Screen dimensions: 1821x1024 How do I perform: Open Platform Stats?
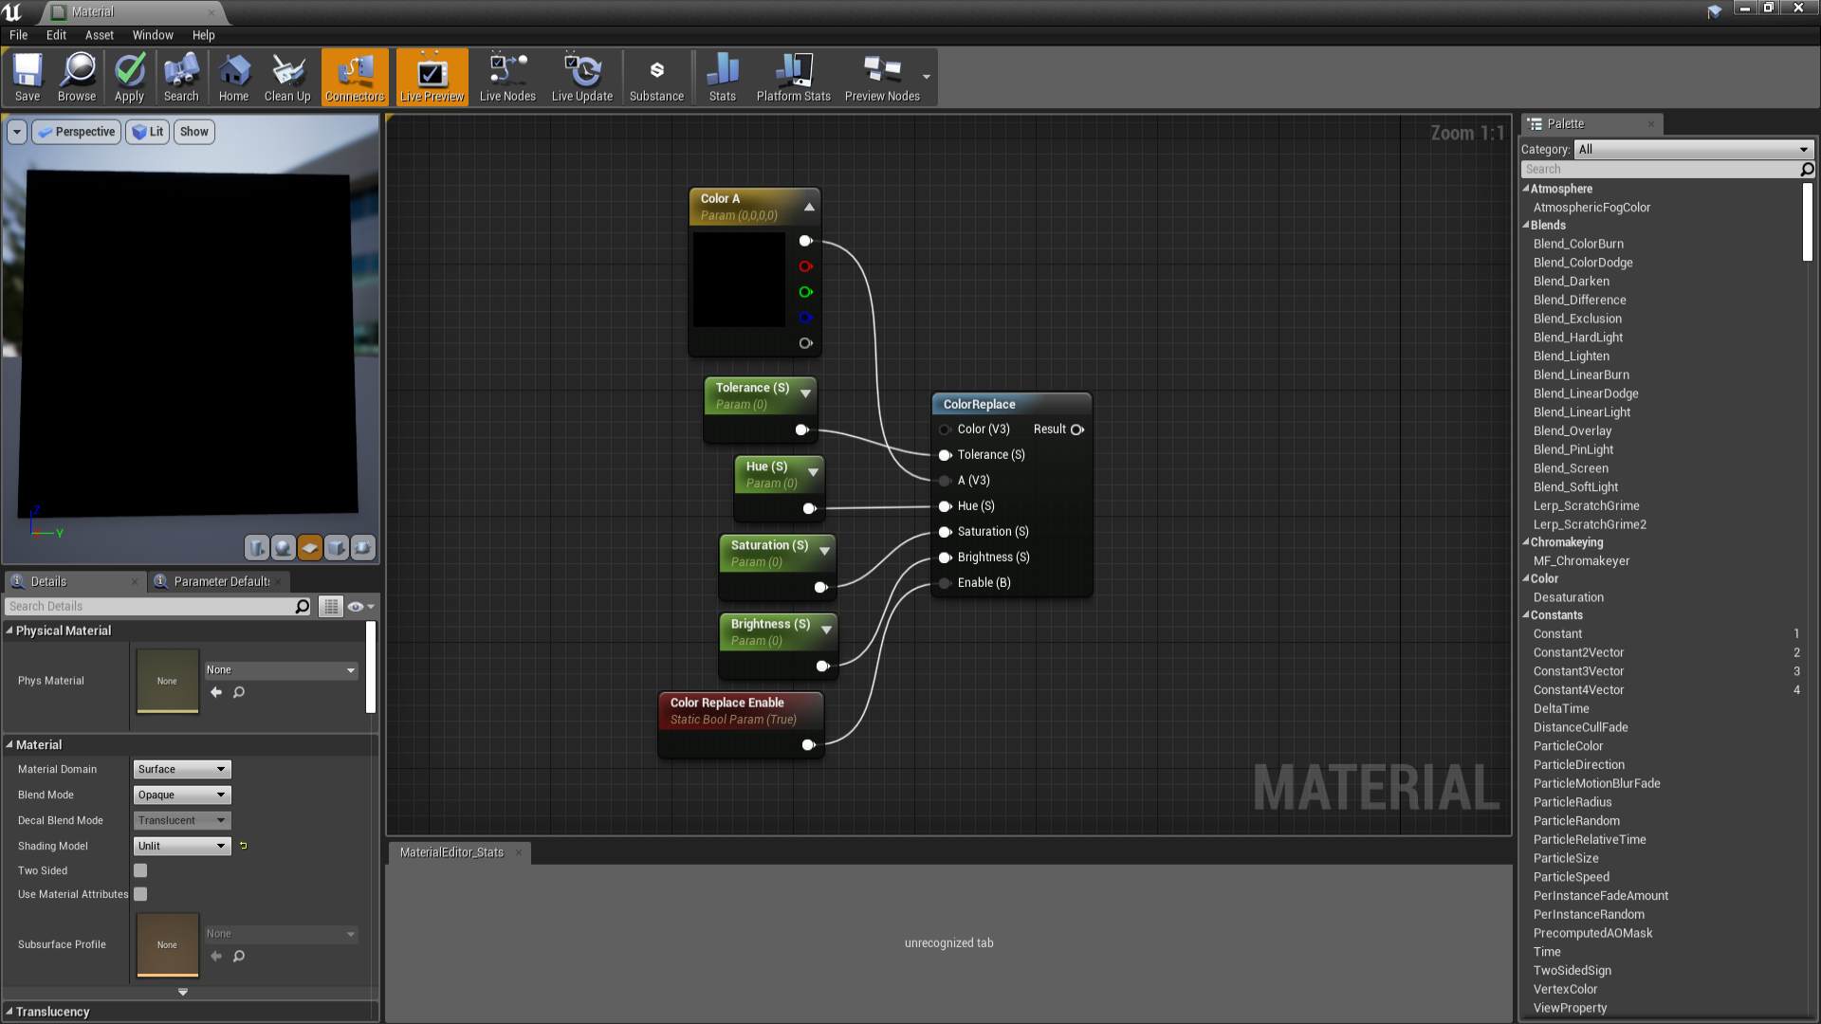point(793,76)
